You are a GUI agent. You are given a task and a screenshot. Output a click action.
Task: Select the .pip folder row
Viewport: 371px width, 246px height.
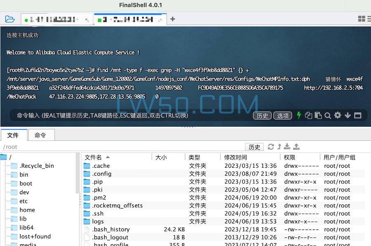pos(223,182)
